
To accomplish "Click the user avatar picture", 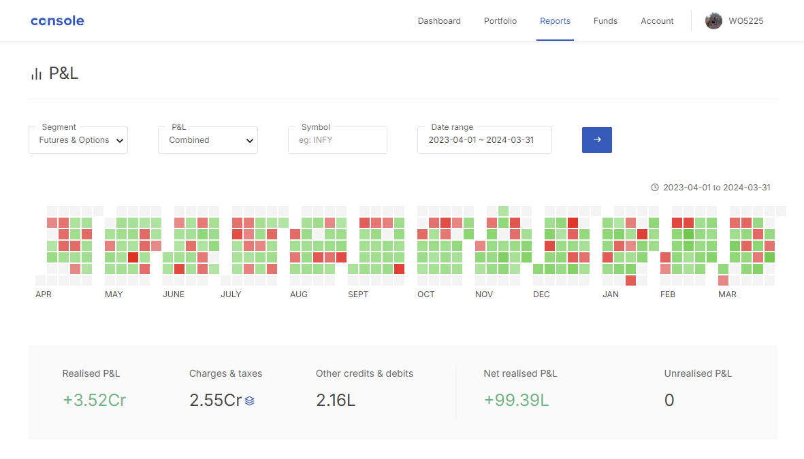I will tap(713, 21).
